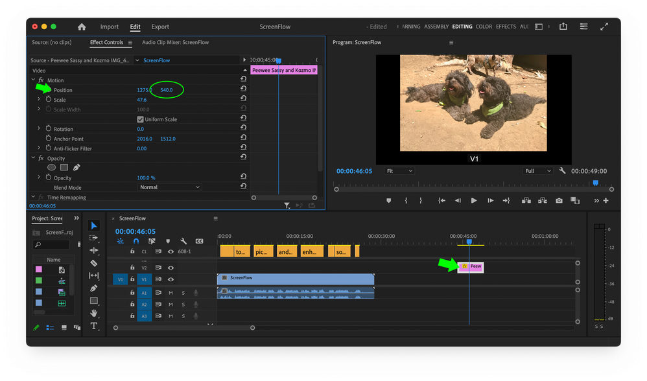Screen dimensions: 647x381
Task: Open the Timeline Display Settings wrench icon
Action: click(x=183, y=240)
